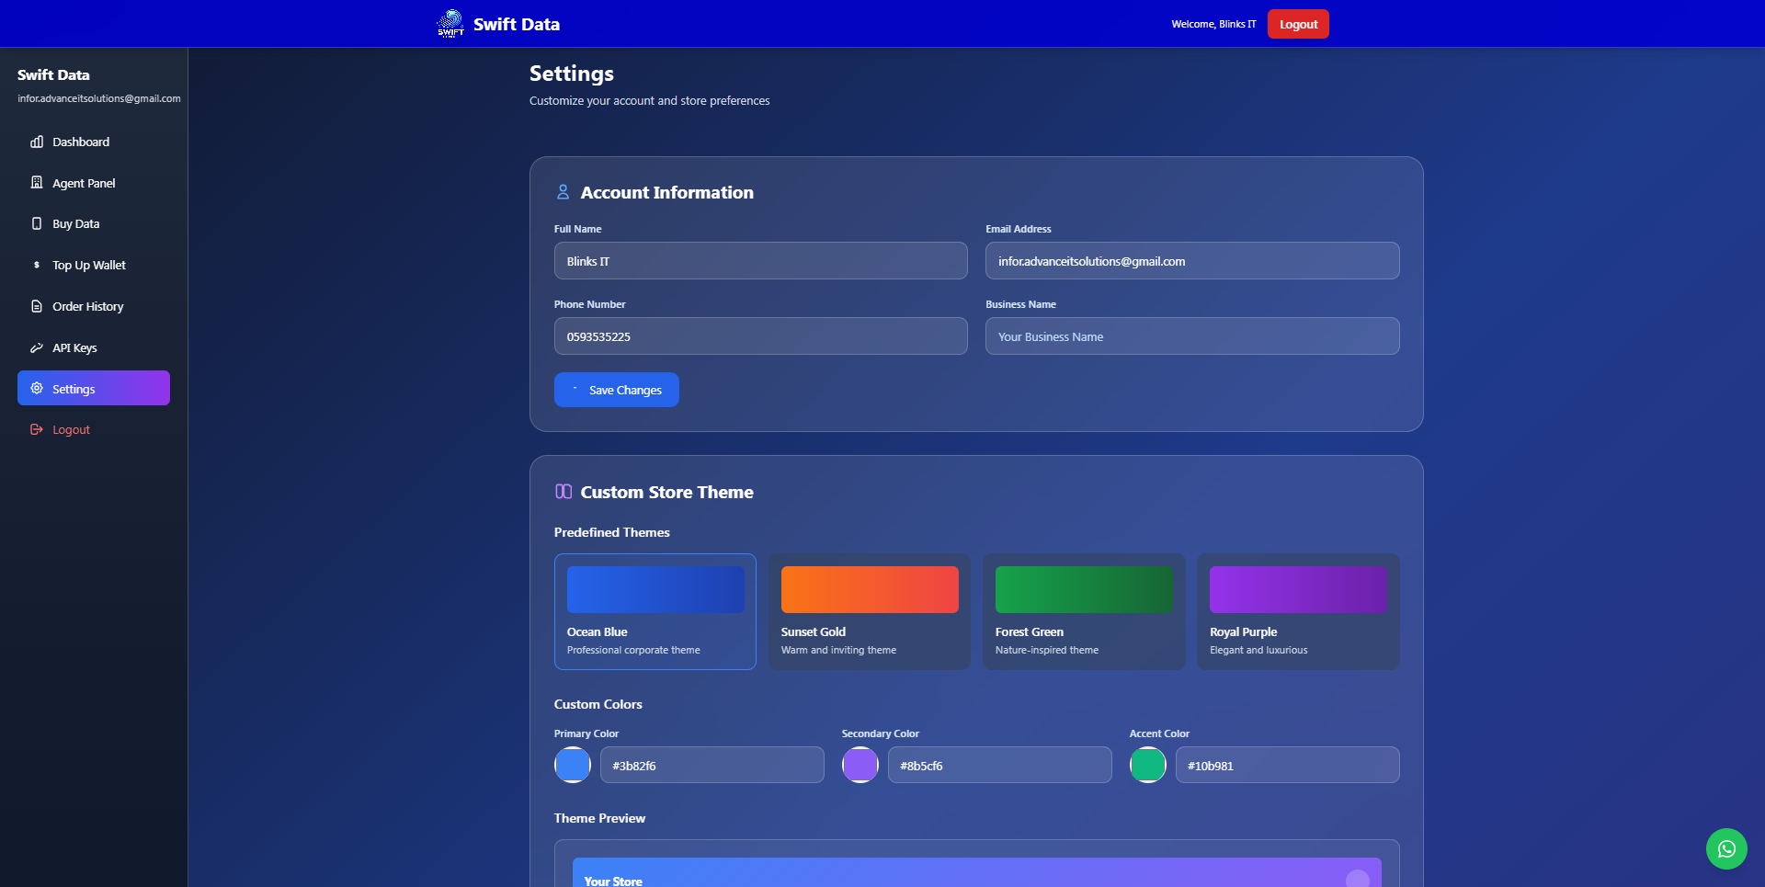Apply the Royal Purple theme card
1765x887 pixels.
1297,611
